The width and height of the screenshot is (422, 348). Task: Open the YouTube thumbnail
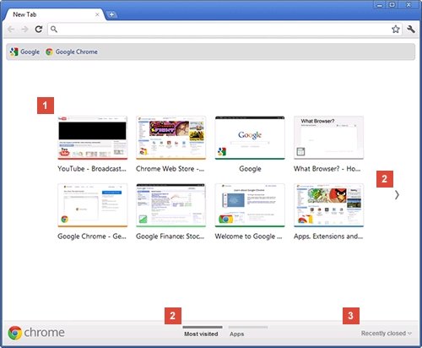(92, 138)
